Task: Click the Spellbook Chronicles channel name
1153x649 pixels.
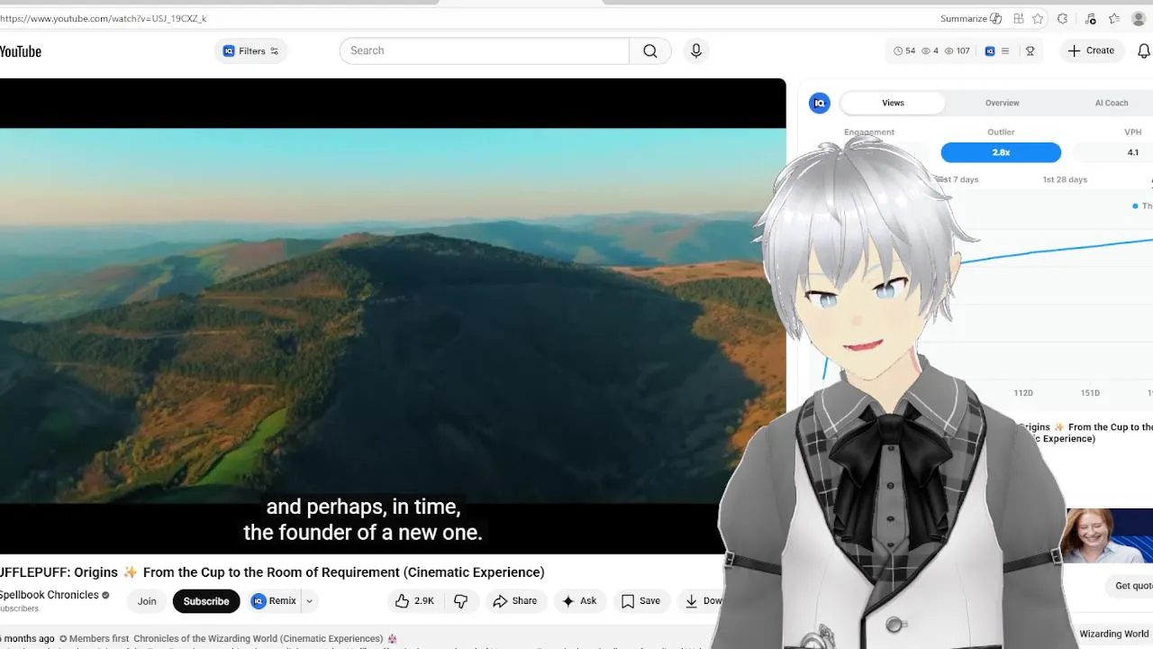Action: [50, 595]
